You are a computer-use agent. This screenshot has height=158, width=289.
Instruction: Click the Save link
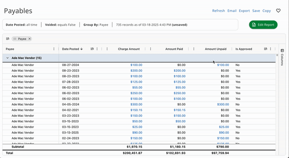click(256, 11)
